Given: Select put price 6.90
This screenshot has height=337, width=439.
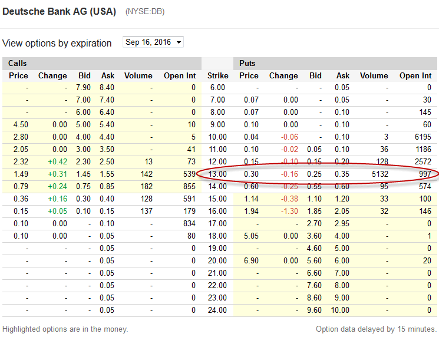Looking at the screenshot, I should click(251, 260).
